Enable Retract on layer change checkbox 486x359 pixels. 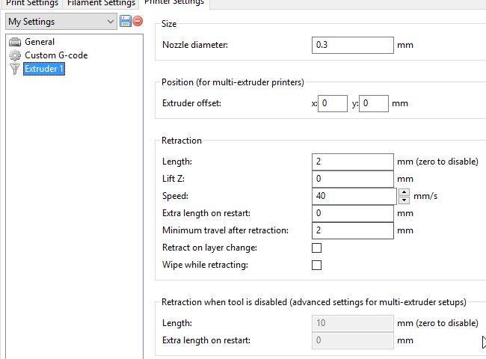316,248
